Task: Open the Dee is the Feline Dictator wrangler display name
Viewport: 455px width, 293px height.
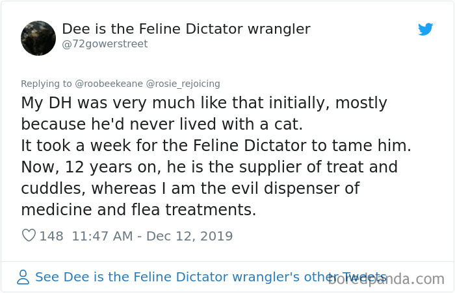Action: point(186,29)
